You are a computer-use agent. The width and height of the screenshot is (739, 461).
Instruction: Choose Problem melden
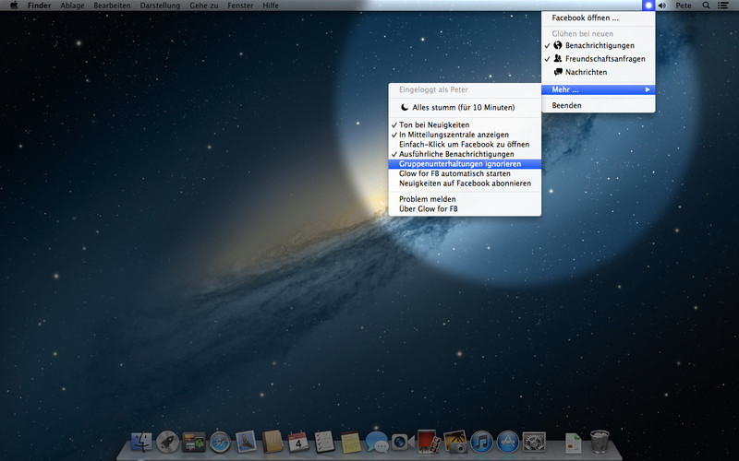(x=465, y=199)
